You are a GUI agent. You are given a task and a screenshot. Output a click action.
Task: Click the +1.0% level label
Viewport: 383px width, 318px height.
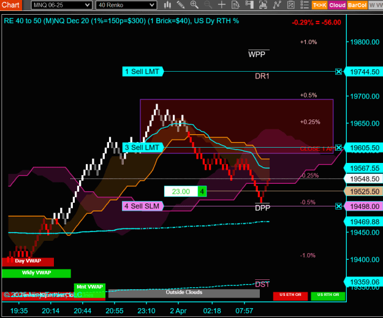tap(308, 42)
